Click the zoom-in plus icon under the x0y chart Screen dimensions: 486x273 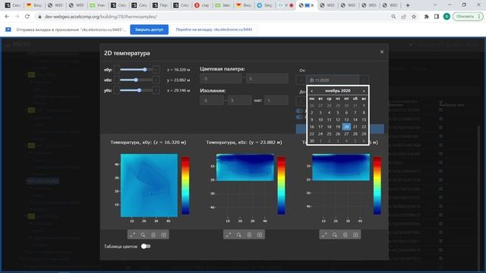pyautogui.click(x=164, y=235)
